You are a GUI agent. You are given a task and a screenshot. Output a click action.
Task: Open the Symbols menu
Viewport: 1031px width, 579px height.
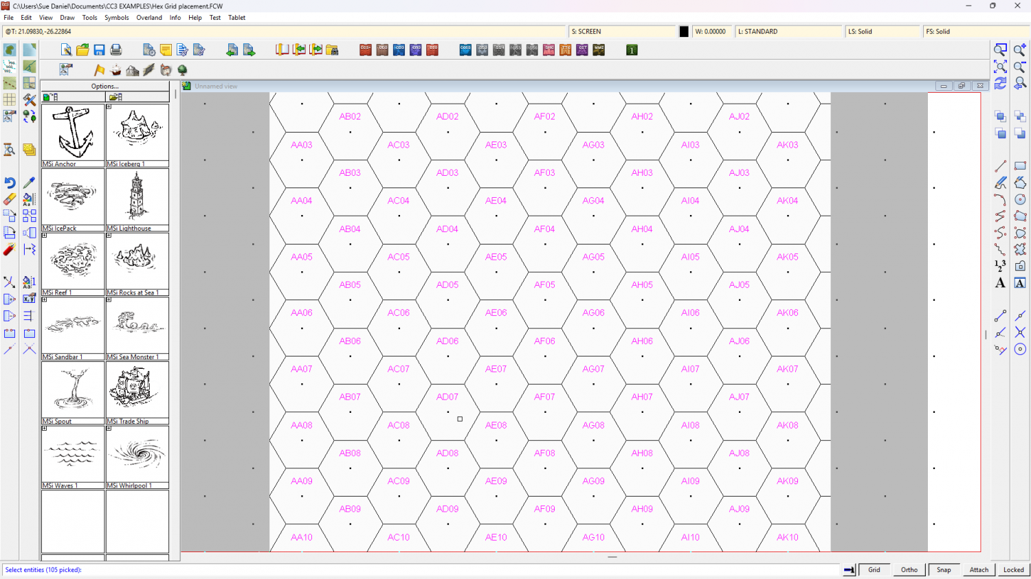pyautogui.click(x=116, y=18)
